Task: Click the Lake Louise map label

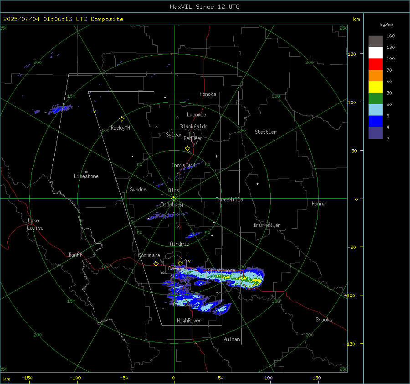Action: (35, 224)
